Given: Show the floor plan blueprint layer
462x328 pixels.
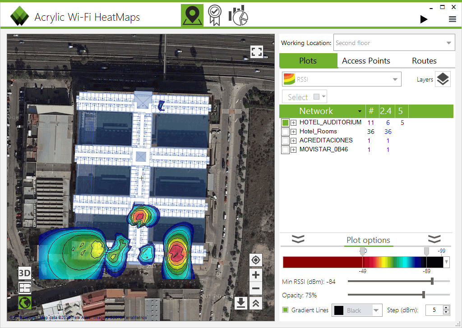Looking at the screenshot, I should tap(25, 288).
